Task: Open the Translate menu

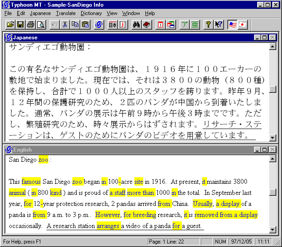Action: coord(66,13)
